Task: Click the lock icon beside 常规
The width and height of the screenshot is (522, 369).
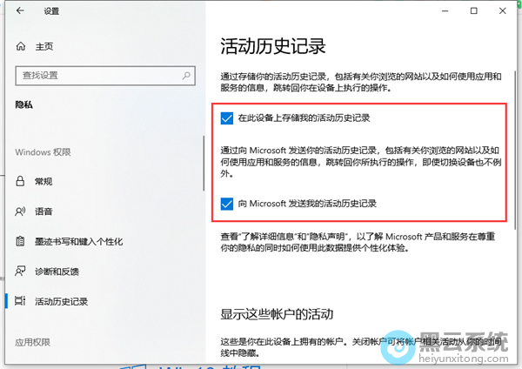Action: (x=21, y=182)
